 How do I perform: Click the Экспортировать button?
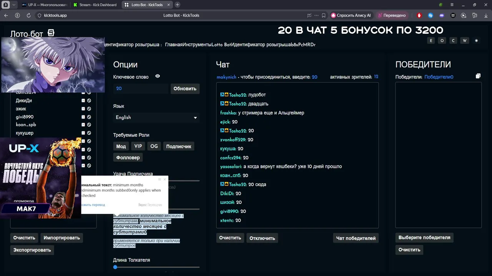32,250
